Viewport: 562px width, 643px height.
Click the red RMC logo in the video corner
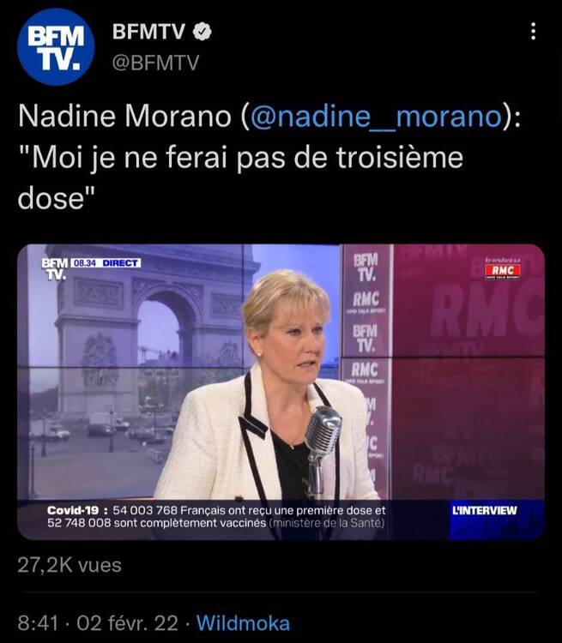(x=503, y=271)
